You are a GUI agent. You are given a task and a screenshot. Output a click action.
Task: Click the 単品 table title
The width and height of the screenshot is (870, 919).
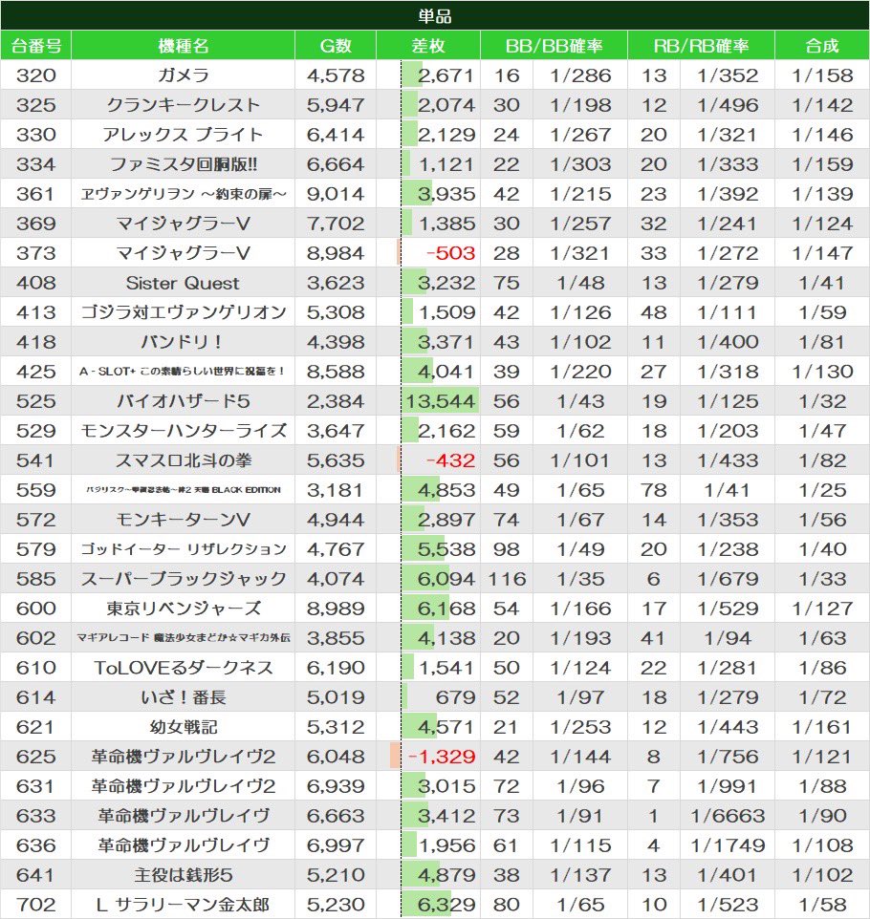[435, 16]
